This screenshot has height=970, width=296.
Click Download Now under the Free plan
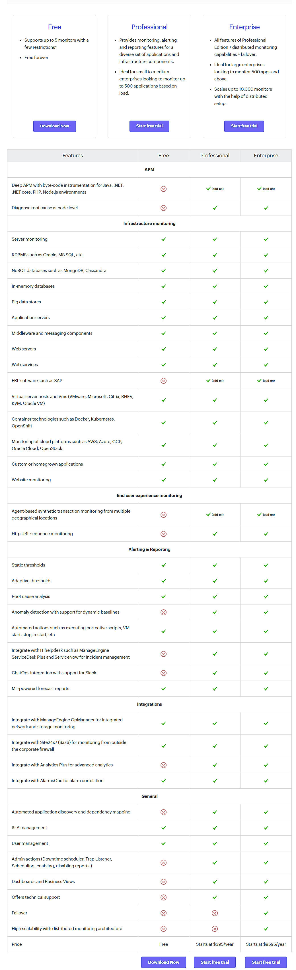point(55,126)
